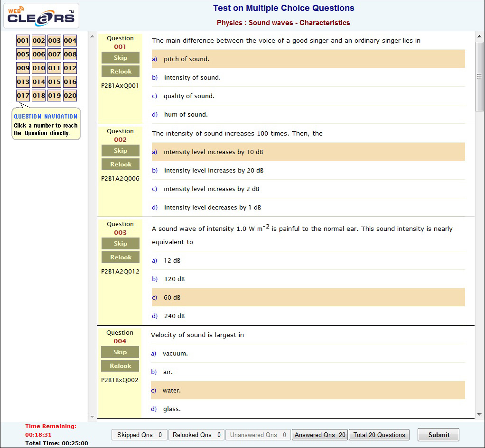Click the question list scroll-up arrow
Viewport: 485px width, 448px height.
click(x=92, y=37)
